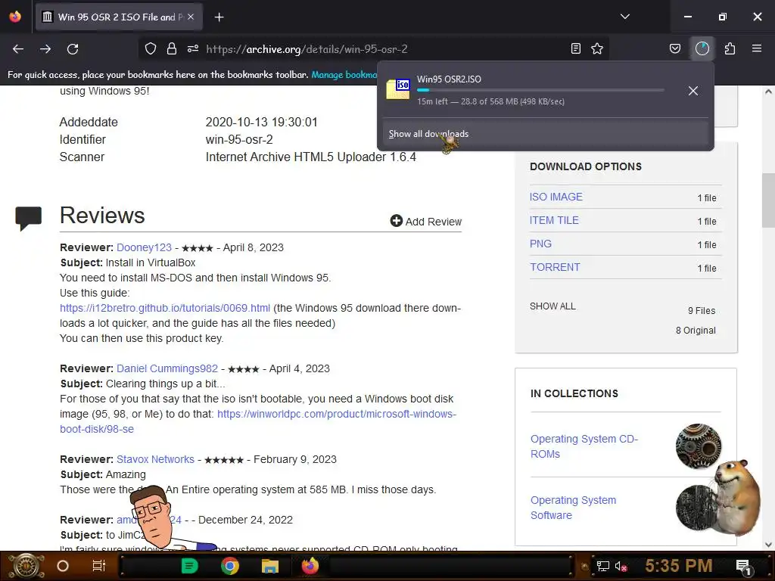View site security via padlock icon
775x581 pixels.
[x=172, y=49]
